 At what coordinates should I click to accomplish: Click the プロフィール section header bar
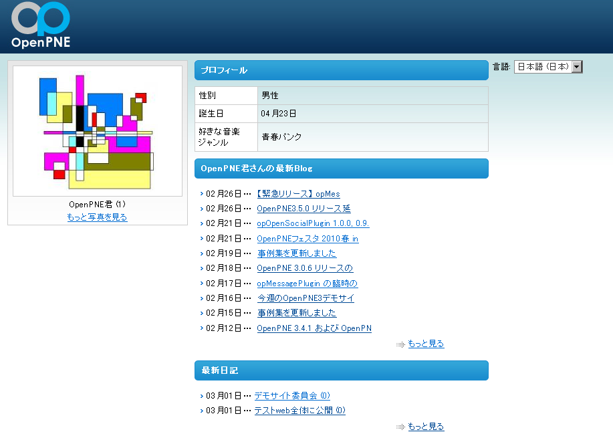tap(341, 70)
